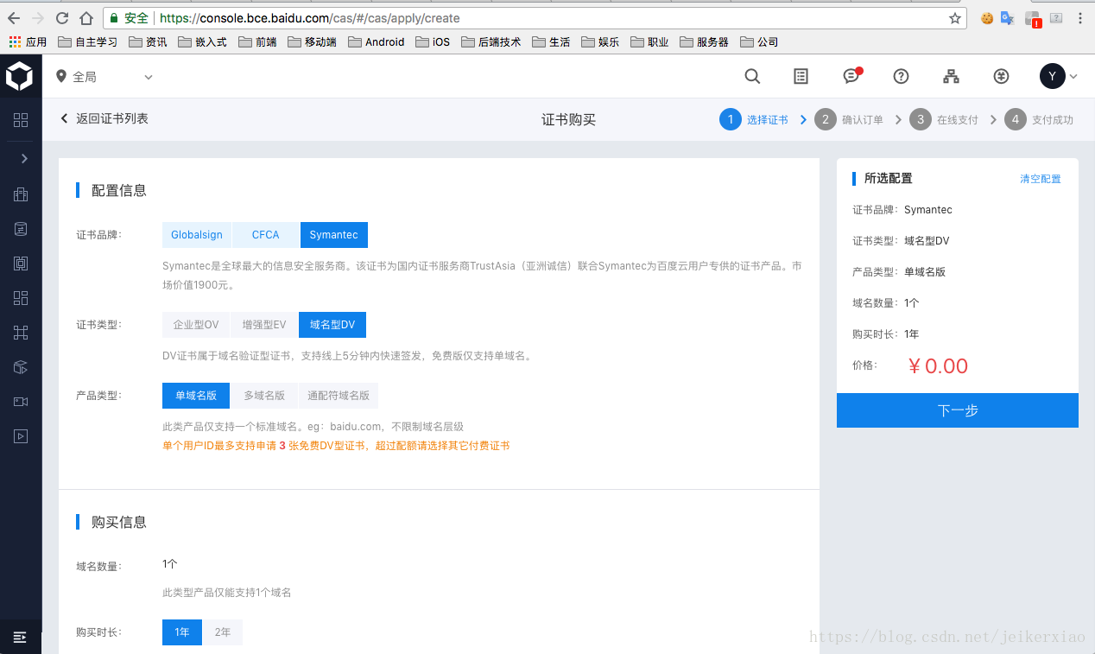Select 通配符域名版 product type
Viewport: 1095px width, 654px height.
coord(339,396)
